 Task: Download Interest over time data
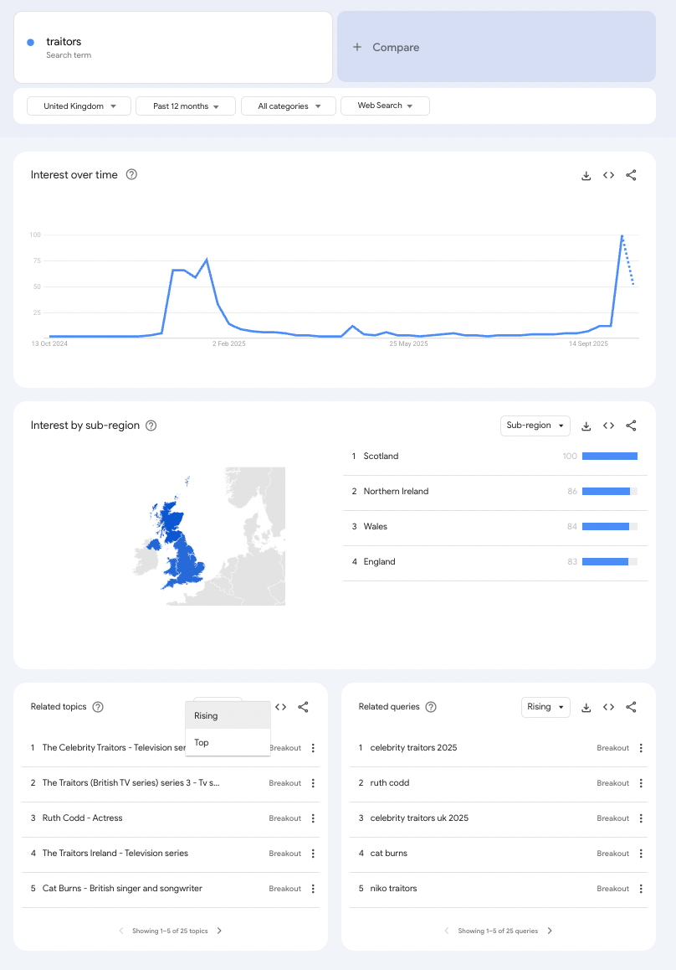click(x=586, y=175)
